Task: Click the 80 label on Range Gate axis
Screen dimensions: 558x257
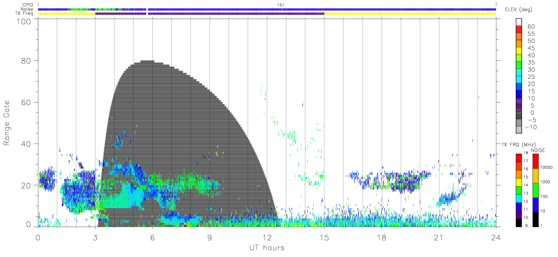Action: (27, 60)
